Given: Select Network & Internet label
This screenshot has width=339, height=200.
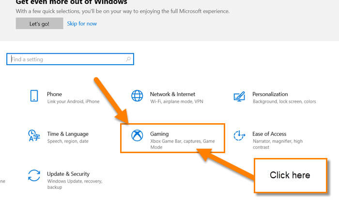Looking at the screenshot, I should pyautogui.click(x=172, y=94).
